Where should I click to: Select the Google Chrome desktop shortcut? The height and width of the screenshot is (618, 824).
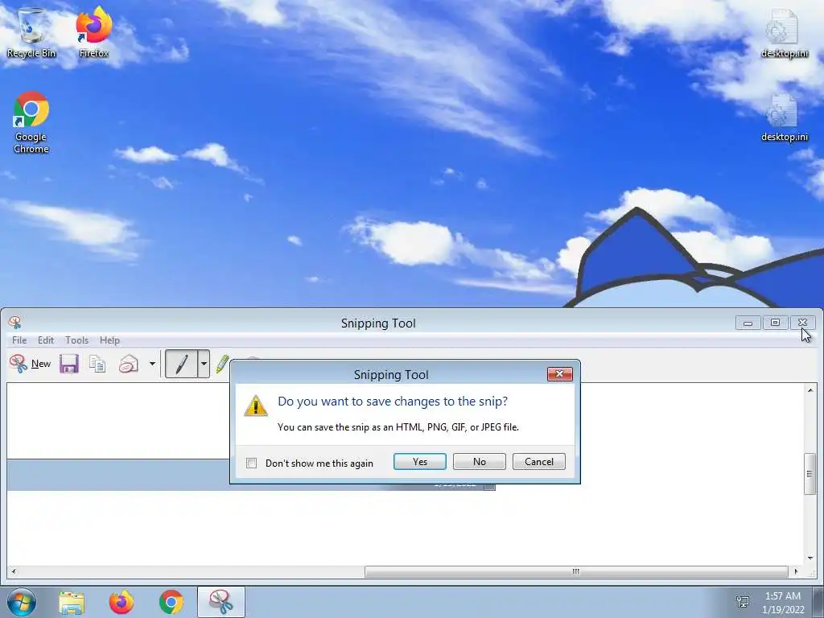31,122
